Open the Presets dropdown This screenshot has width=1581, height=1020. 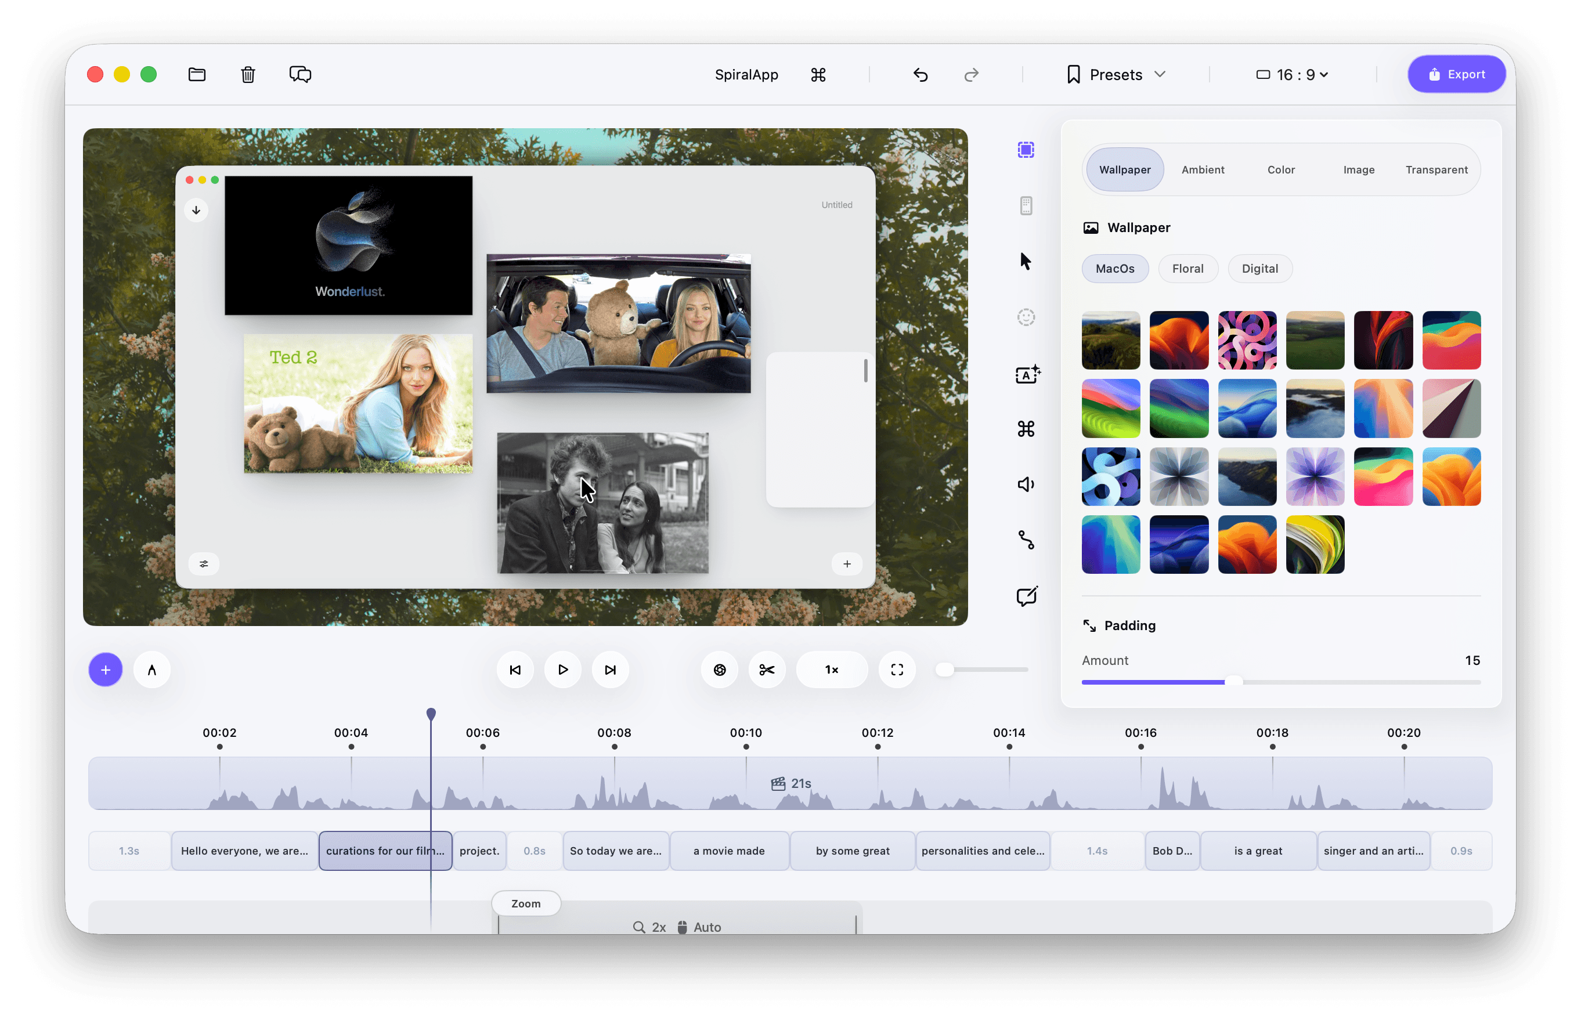[1116, 75]
